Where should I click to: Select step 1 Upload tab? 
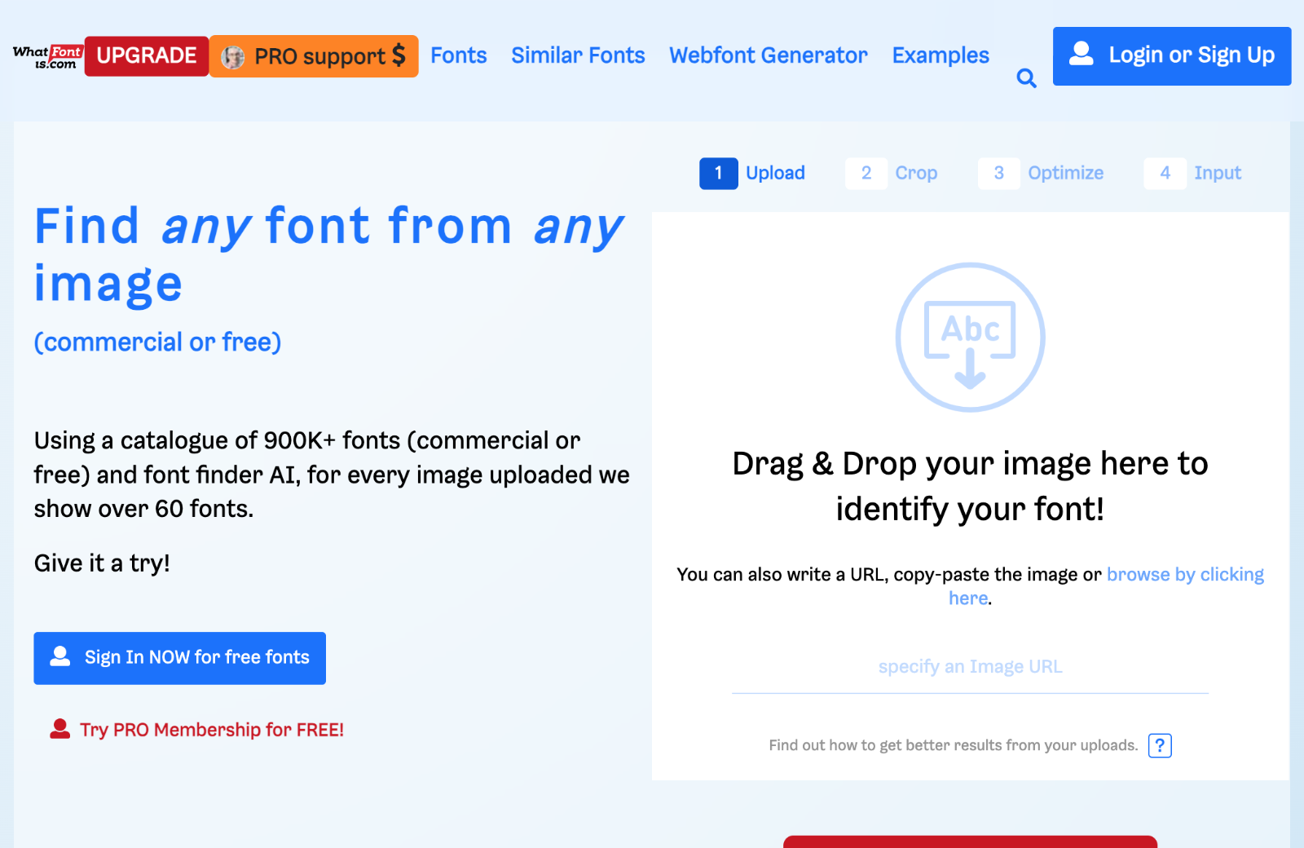pos(753,173)
